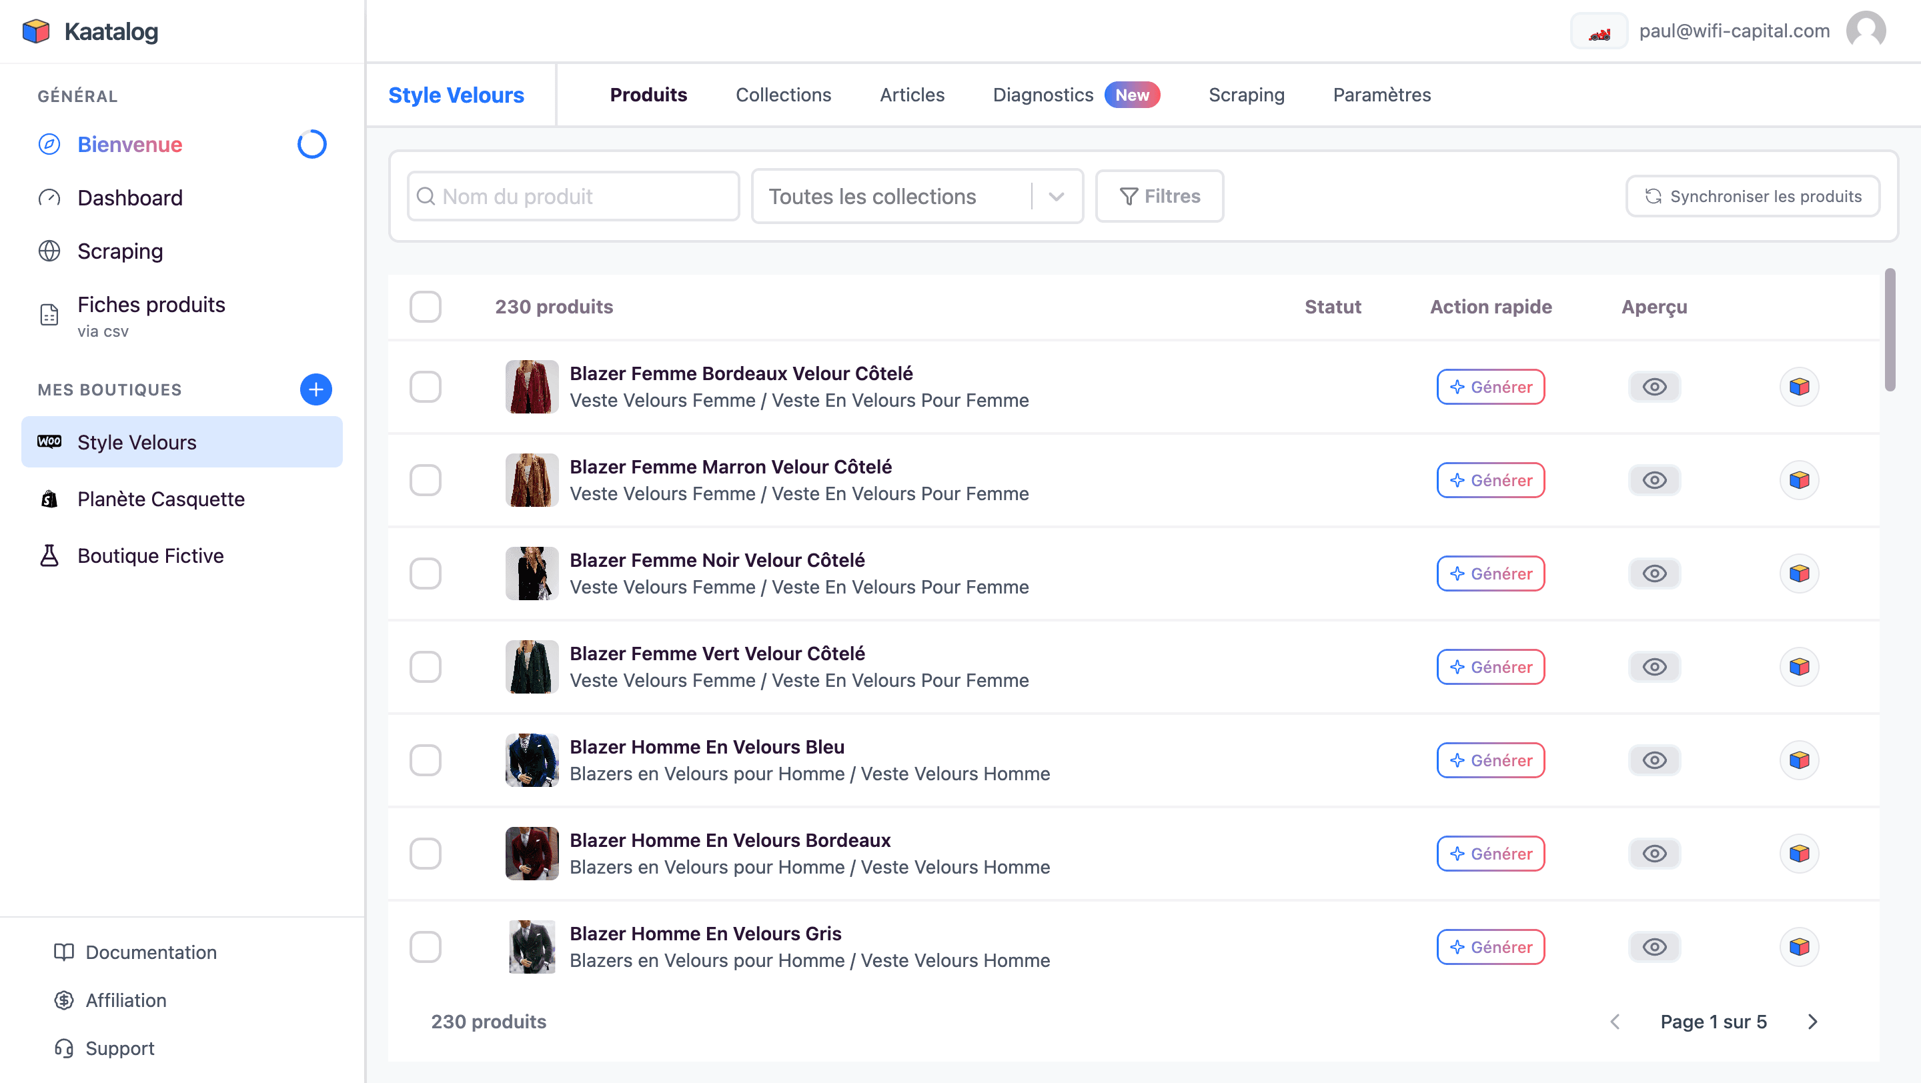Go to next page chevron
This screenshot has height=1083, width=1921.
click(1812, 1021)
